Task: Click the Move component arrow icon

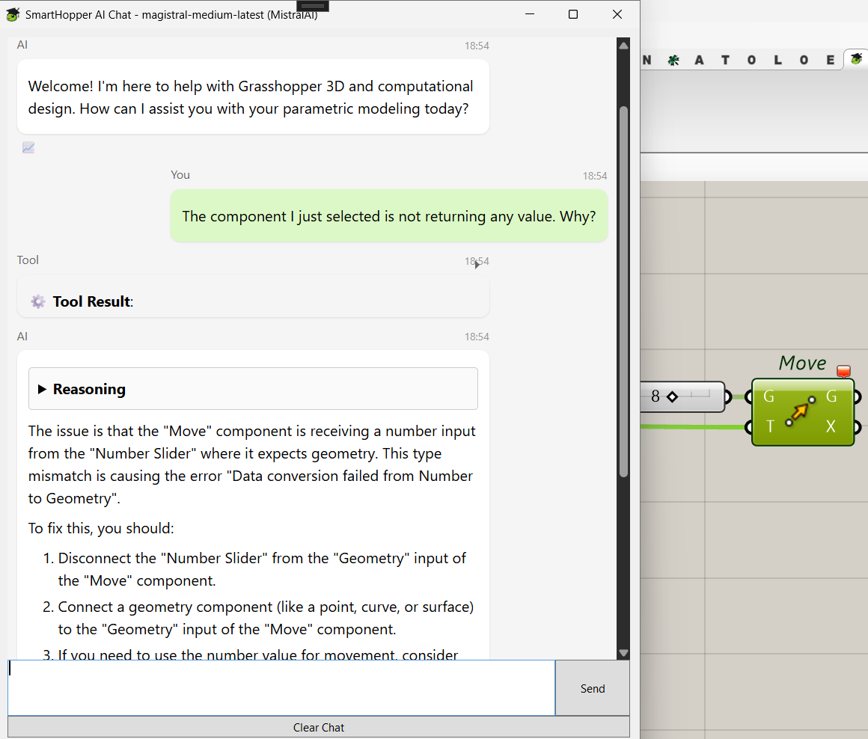Action: click(800, 411)
